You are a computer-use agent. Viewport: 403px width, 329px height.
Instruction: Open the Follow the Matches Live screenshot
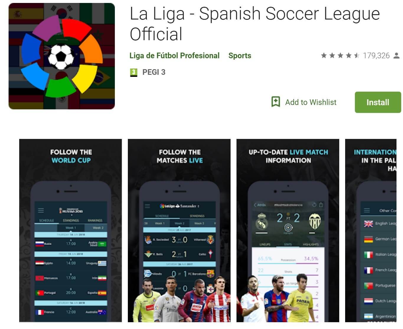pos(179,231)
